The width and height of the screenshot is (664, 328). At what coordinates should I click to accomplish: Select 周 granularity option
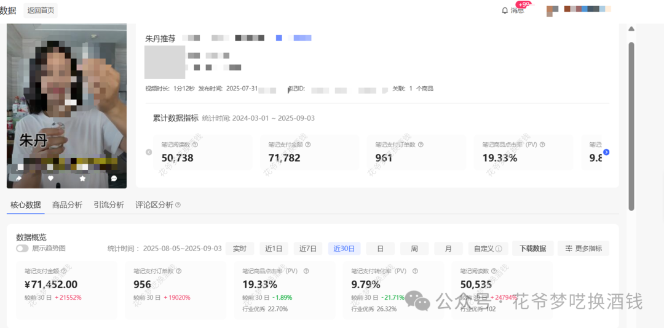[x=414, y=249]
